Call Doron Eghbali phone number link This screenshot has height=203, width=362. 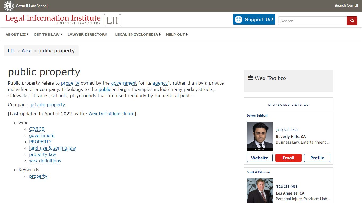click(x=287, y=130)
